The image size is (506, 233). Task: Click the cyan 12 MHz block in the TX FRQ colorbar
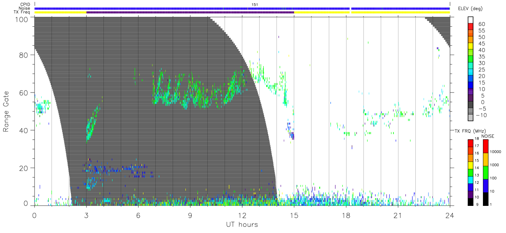[471, 179]
